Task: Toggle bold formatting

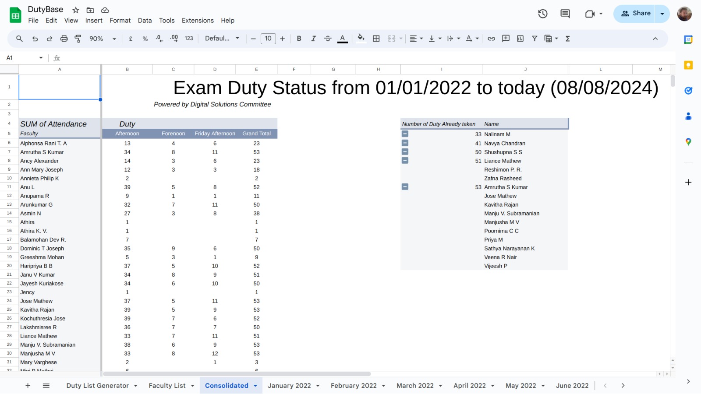Action: click(x=299, y=39)
